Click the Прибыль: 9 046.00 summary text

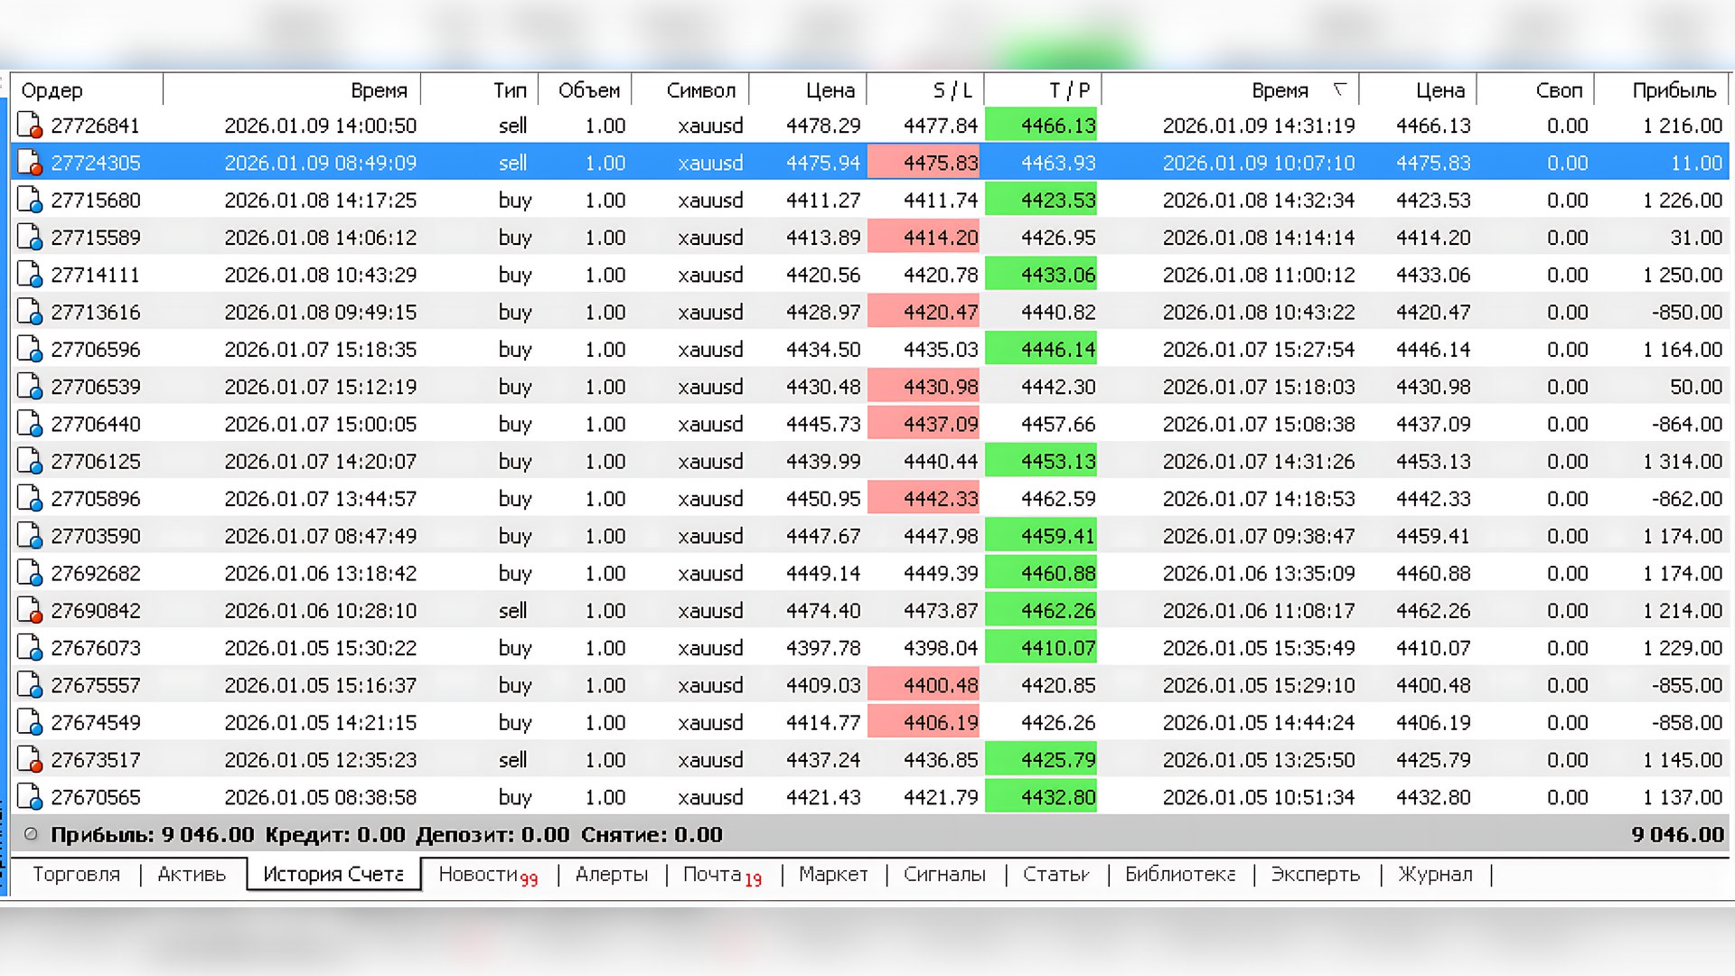pos(153,834)
